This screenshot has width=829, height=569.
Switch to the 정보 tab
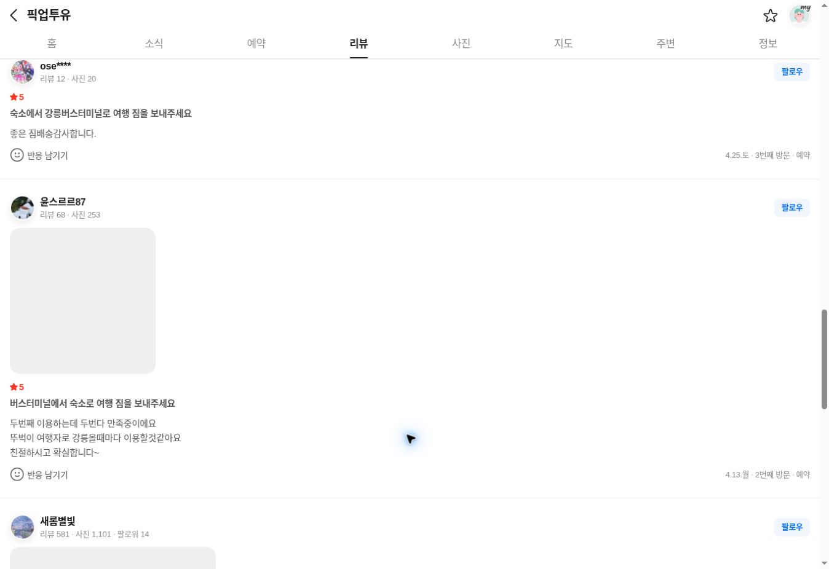pyautogui.click(x=768, y=43)
